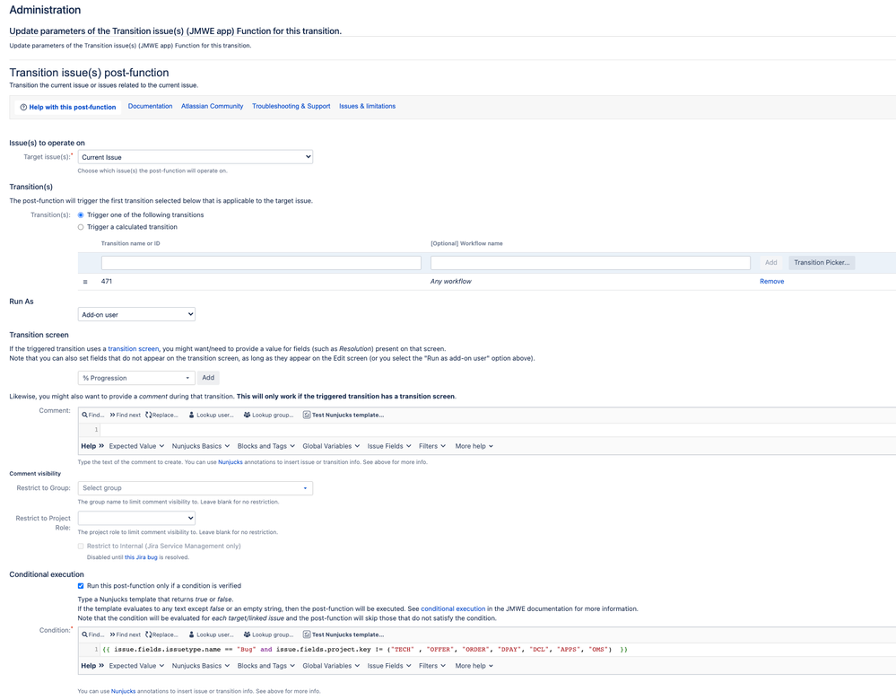This screenshot has width=896, height=700.
Task: Click Test Nunjucks template in the Comment editor
Action: (x=344, y=416)
